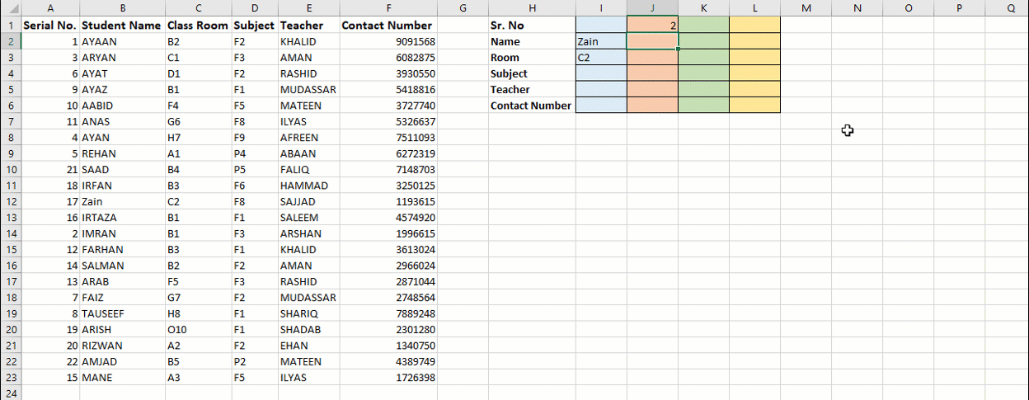Select cell with student MANE

122,378
